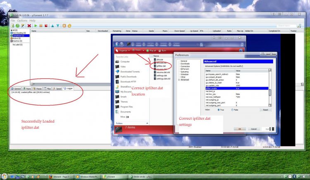
Task: Click the torrent list horizontal scrollbar
Action: click(x=71, y=84)
